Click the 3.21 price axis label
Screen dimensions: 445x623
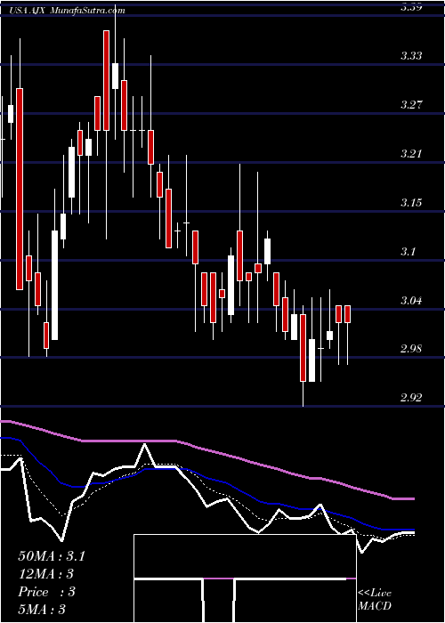(x=411, y=154)
